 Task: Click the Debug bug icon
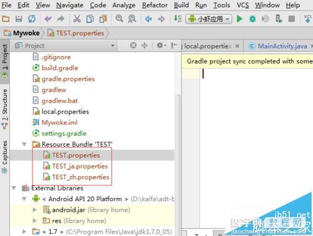coord(252,19)
